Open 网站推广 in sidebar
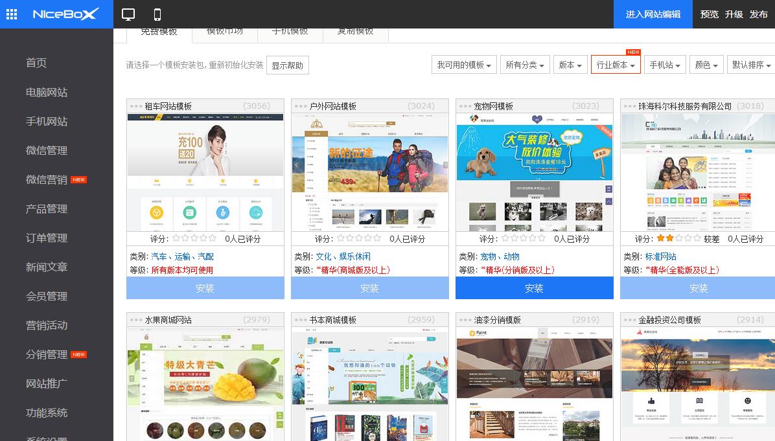 [47, 384]
